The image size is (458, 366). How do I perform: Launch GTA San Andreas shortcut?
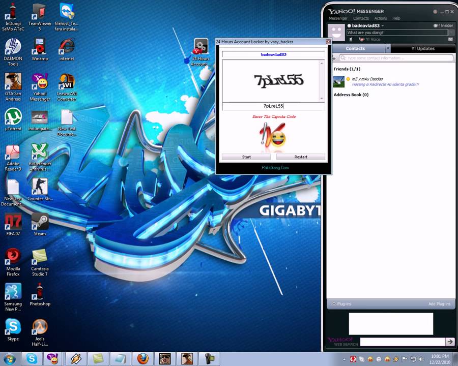[13, 87]
